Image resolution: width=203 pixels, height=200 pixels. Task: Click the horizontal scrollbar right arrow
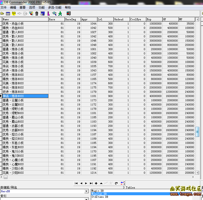pyautogui.click(x=193, y=177)
